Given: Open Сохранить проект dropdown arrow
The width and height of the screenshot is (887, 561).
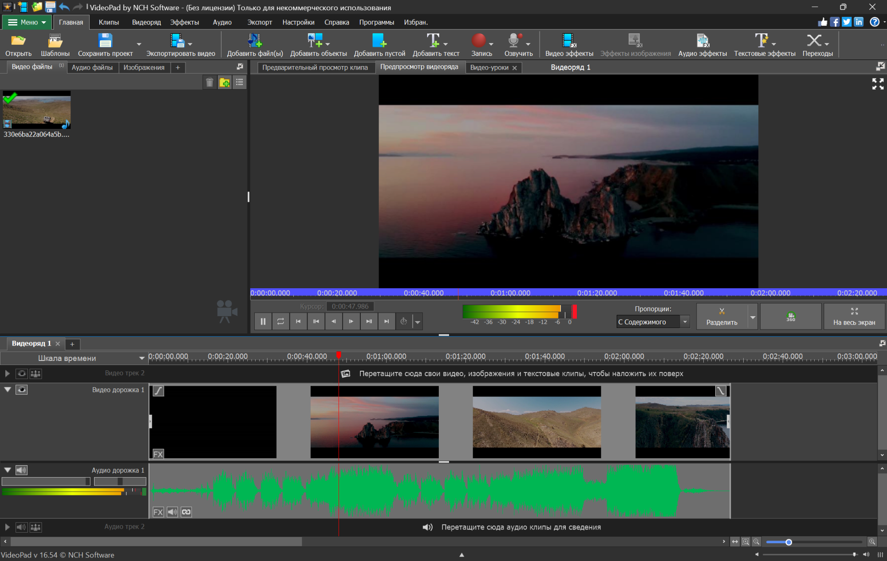Looking at the screenshot, I should click(139, 44).
